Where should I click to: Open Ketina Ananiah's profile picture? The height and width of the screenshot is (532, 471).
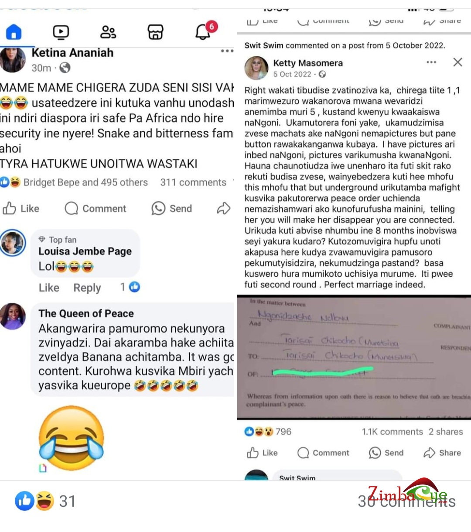[13, 59]
